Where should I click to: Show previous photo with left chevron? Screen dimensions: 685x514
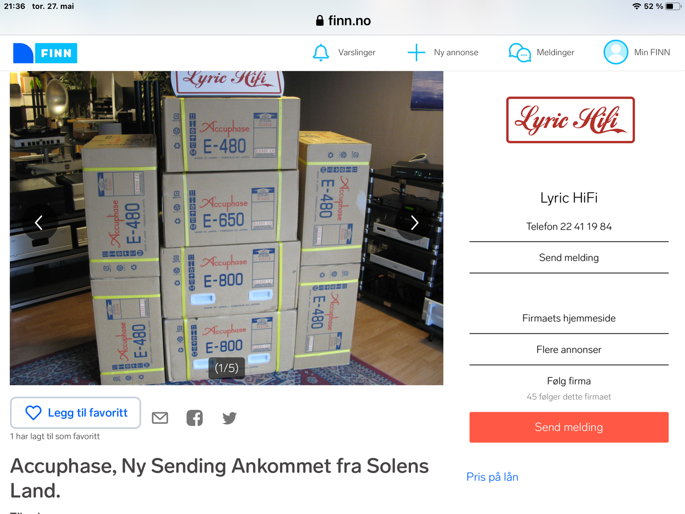pyautogui.click(x=39, y=222)
